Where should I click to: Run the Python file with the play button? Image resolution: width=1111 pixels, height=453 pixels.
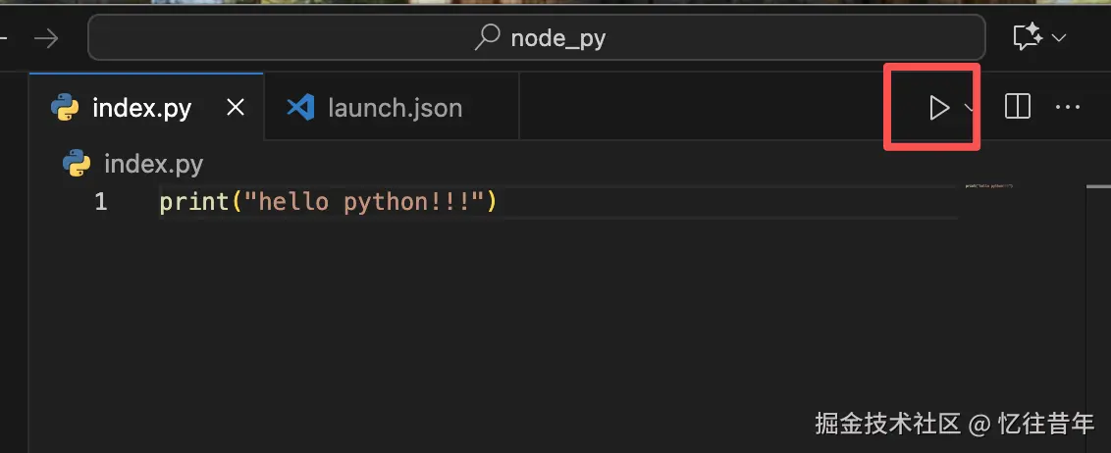939,108
